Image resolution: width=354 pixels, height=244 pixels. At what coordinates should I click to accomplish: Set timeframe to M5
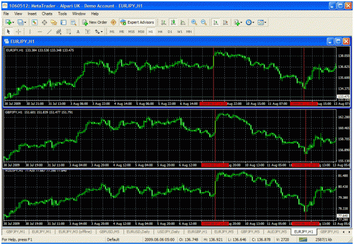[x=122, y=32]
